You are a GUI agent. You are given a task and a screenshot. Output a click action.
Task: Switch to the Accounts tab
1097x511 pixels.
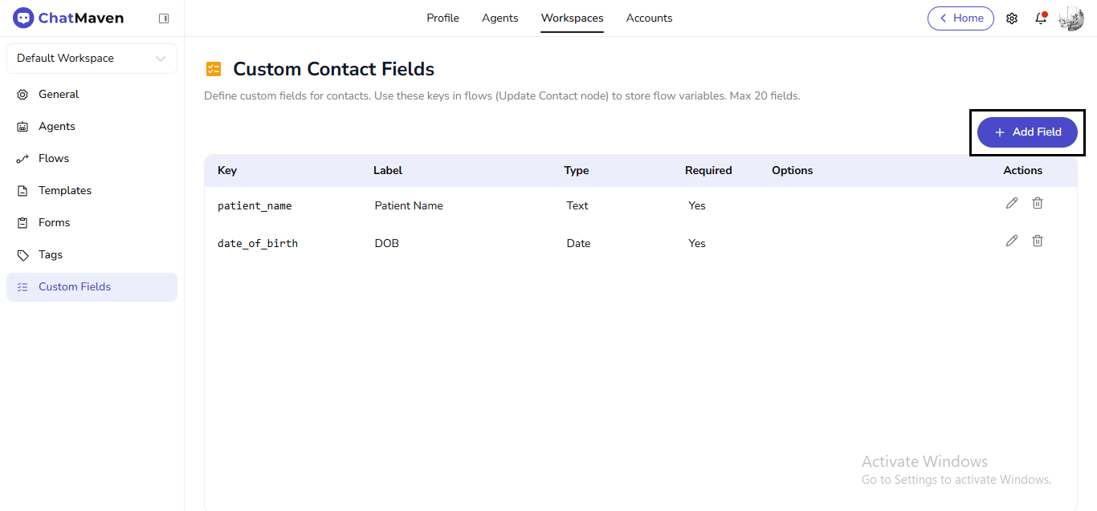[649, 18]
